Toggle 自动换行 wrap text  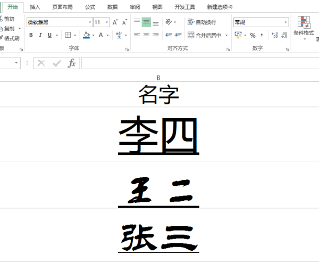202,22
